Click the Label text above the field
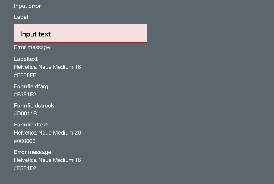274x184 pixels. [x=21, y=17]
